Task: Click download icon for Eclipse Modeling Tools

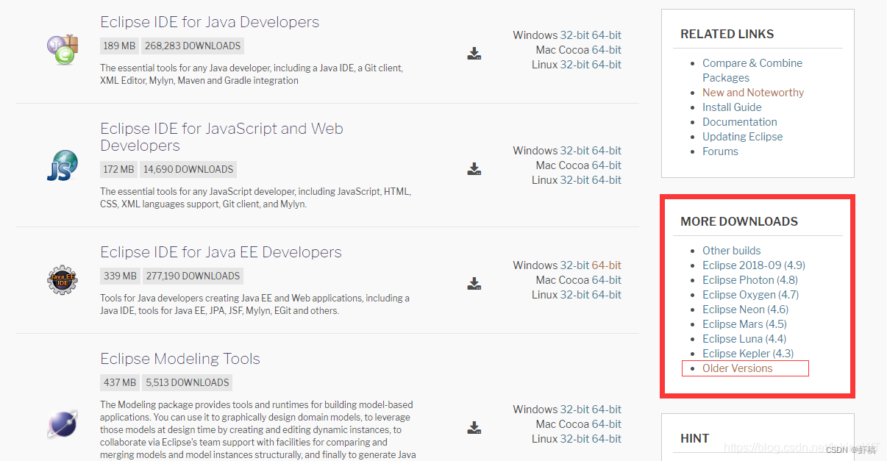Action: [x=474, y=427]
